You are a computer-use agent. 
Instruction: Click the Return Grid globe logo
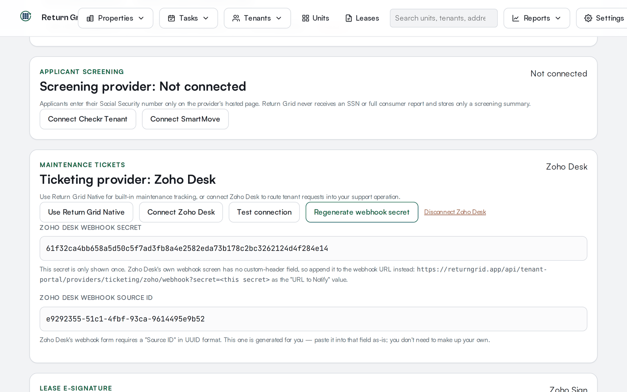point(25,16)
